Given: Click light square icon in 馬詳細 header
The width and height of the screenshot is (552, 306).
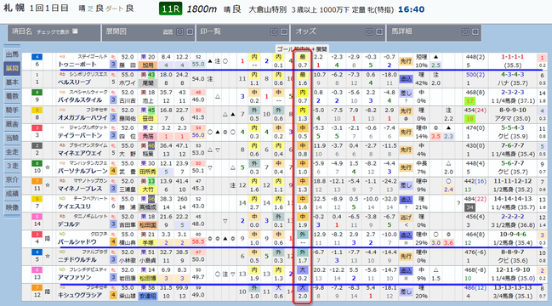Looking at the screenshot, I should coord(475,31).
